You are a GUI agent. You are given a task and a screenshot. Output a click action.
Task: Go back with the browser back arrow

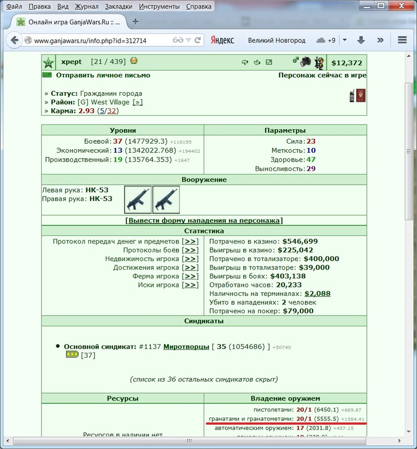14,40
